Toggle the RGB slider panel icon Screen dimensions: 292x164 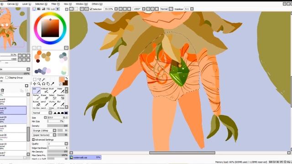point(39,9)
